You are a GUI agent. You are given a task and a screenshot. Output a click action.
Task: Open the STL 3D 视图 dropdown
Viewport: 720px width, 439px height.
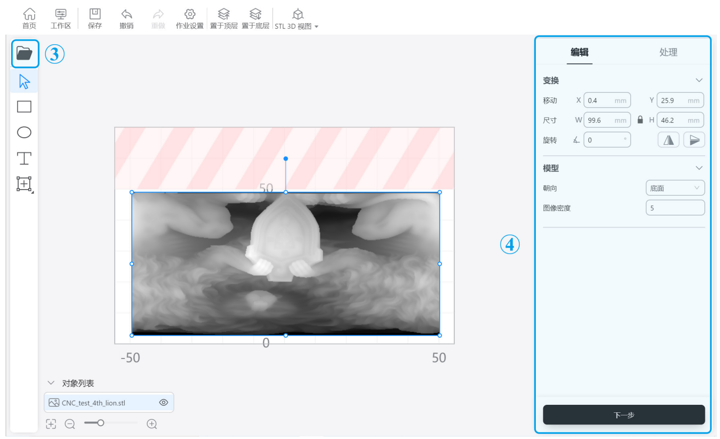click(x=297, y=19)
